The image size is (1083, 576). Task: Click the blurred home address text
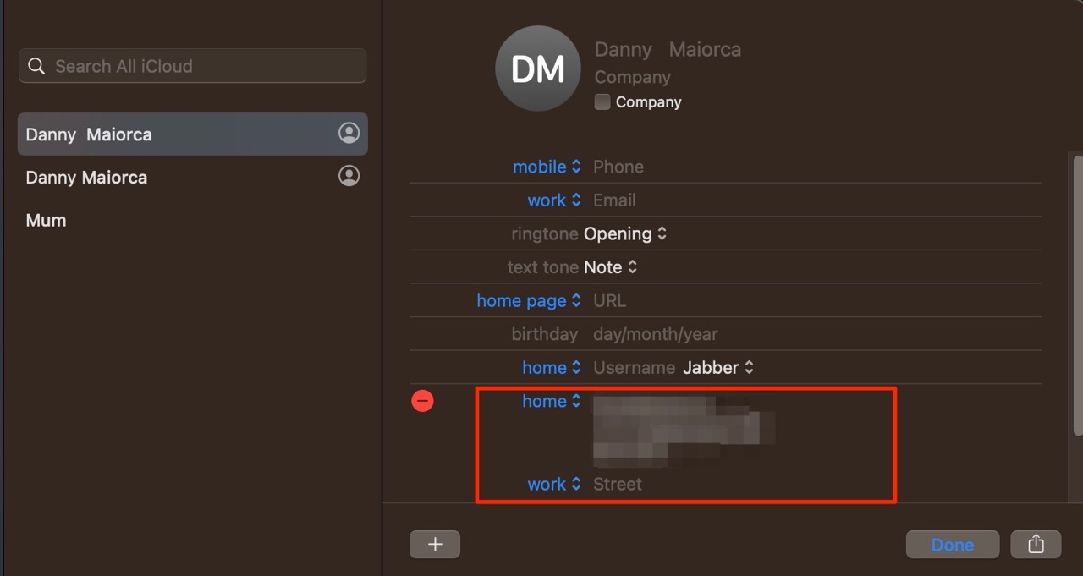tap(684, 431)
